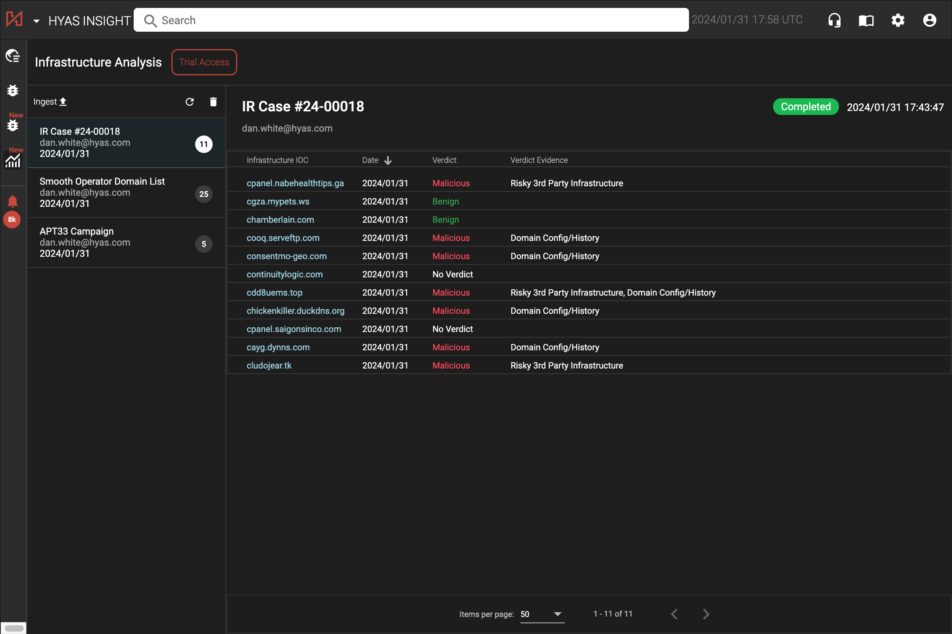Select the threat intelligence globe icon in sidebar
Image resolution: width=952 pixels, height=634 pixels.
pos(13,57)
